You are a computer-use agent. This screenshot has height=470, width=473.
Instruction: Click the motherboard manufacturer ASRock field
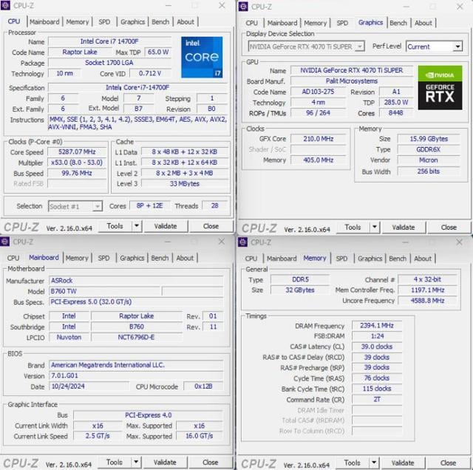point(136,281)
